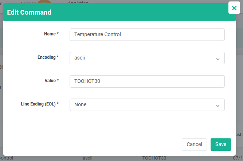Click the chevron arrow in Encoding select
This screenshot has width=243, height=161.
pos(217,58)
